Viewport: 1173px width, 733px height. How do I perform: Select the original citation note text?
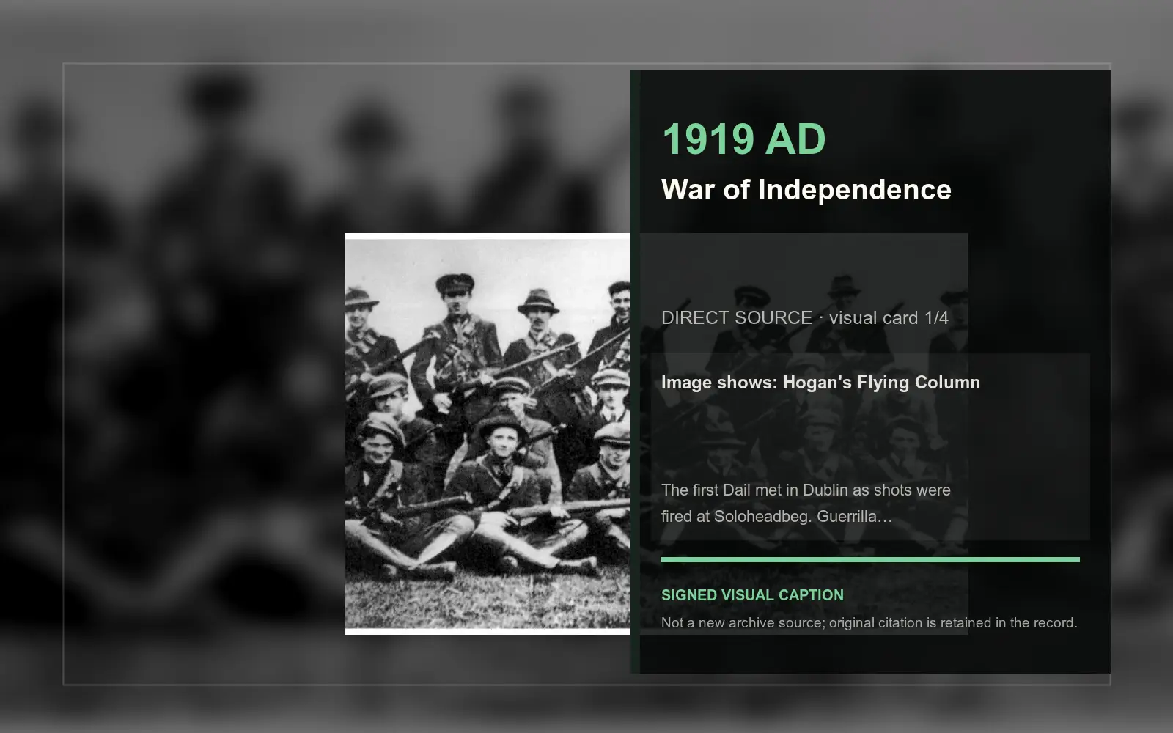pyautogui.click(x=869, y=623)
